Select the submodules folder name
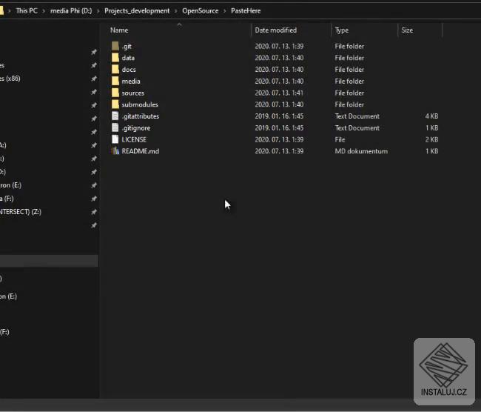The height and width of the screenshot is (412, 481). pyautogui.click(x=140, y=104)
